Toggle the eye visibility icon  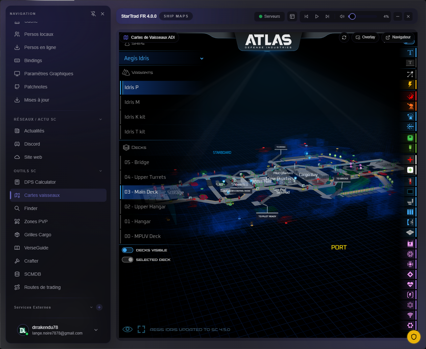128,329
